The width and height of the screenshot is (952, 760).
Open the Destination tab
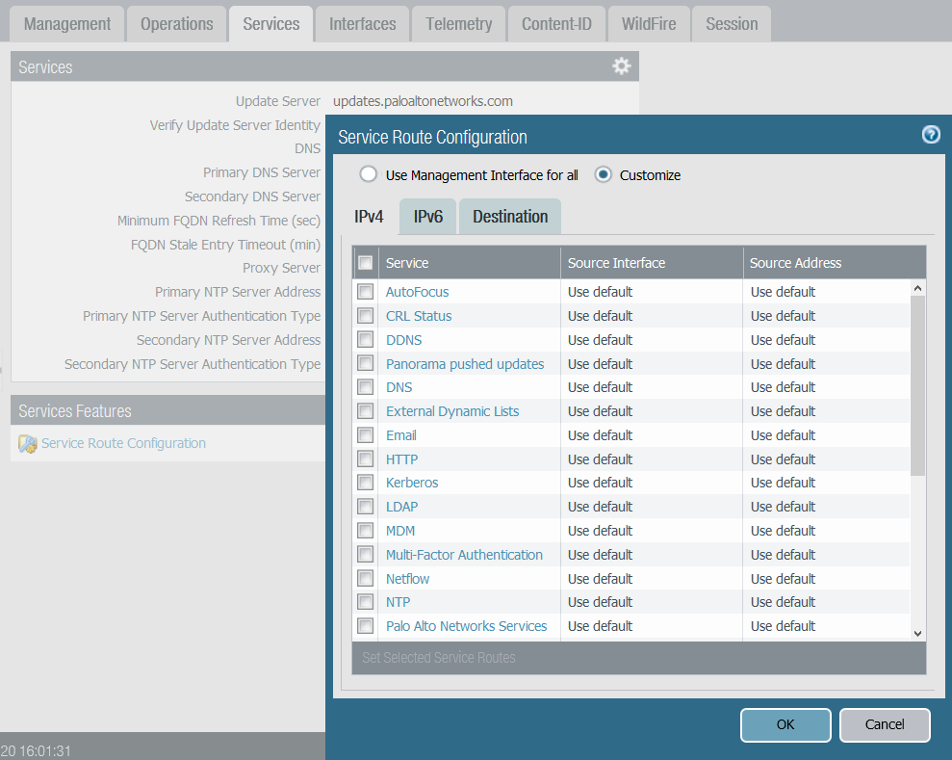click(x=510, y=217)
